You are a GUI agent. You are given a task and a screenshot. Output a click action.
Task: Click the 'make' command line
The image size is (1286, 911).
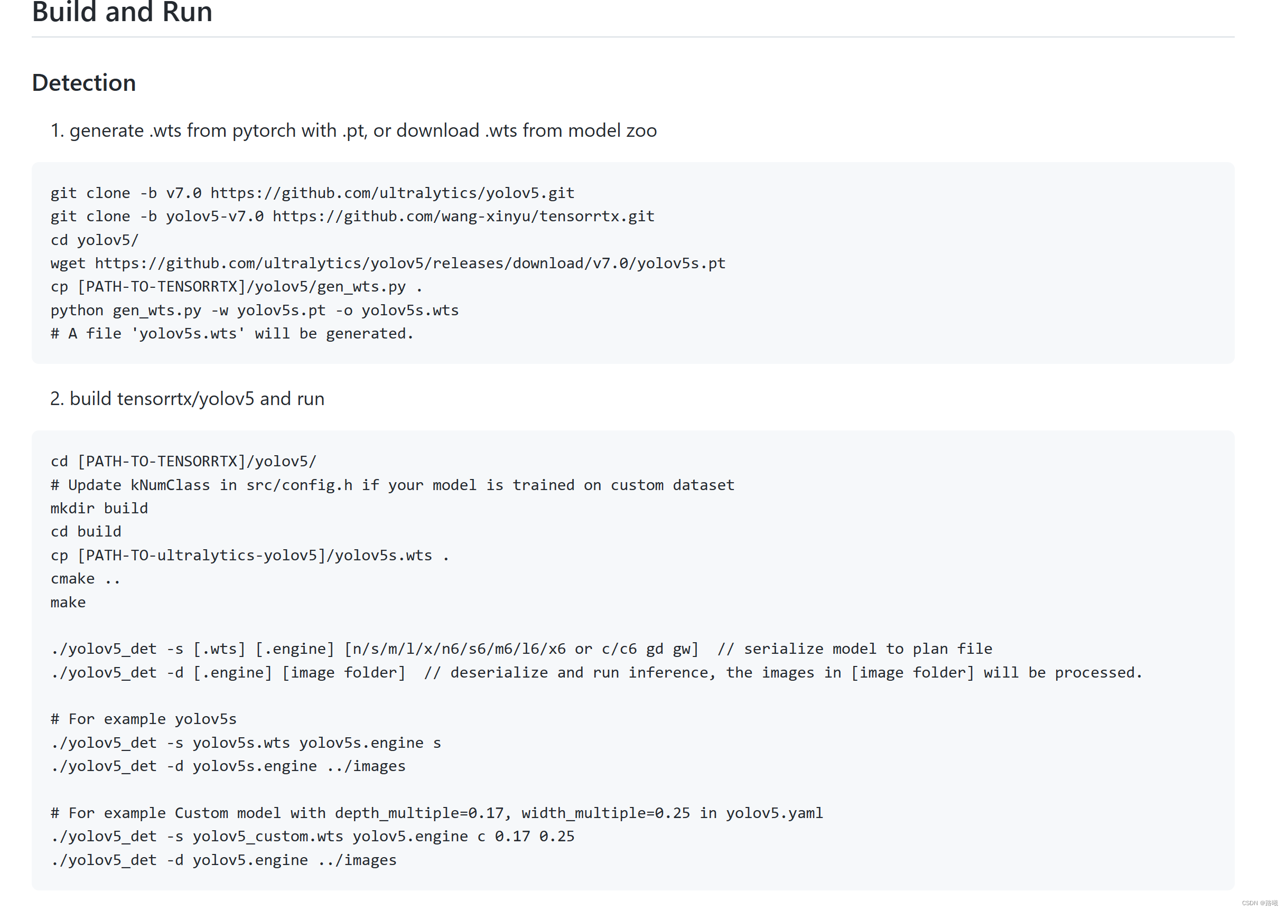pyautogui.click(x=68, y=603)
